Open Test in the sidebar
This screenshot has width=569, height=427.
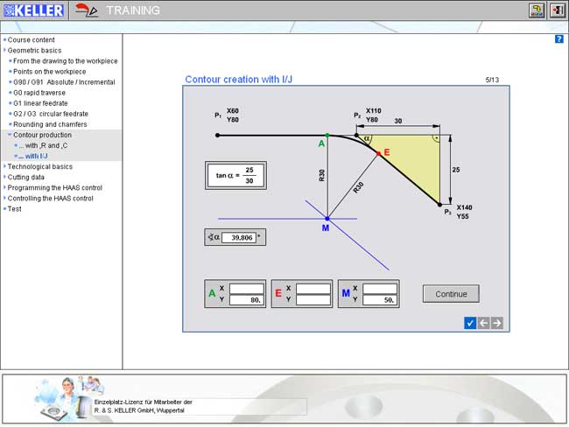click(x=15, y=208)
